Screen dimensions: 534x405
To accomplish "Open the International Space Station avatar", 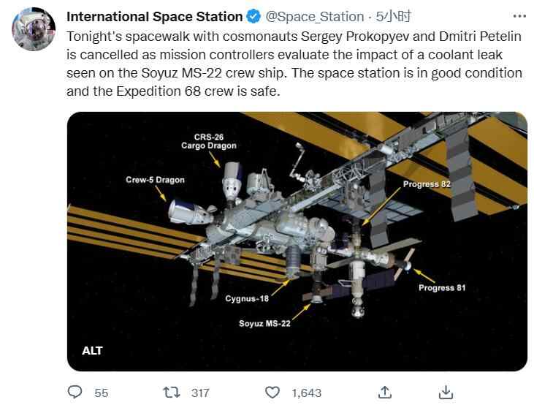I will [31, 30].
